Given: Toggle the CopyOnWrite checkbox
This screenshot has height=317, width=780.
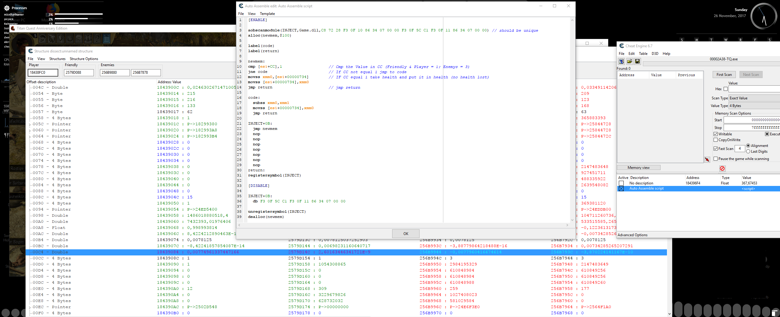Looking at the screenshot, I should tap(716, 140).
